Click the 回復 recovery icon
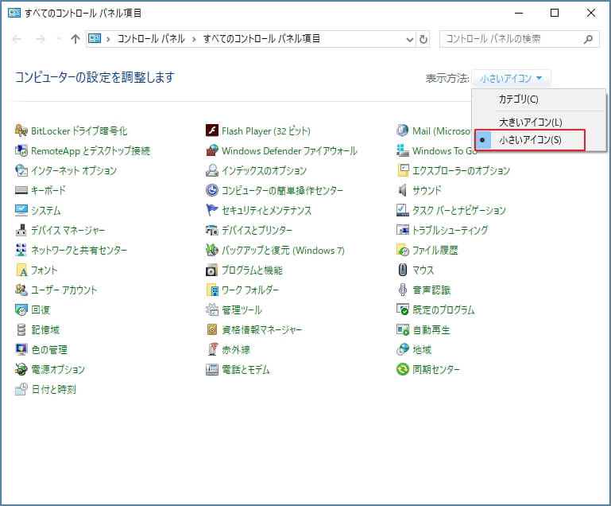611x506 pixels. 21,309
